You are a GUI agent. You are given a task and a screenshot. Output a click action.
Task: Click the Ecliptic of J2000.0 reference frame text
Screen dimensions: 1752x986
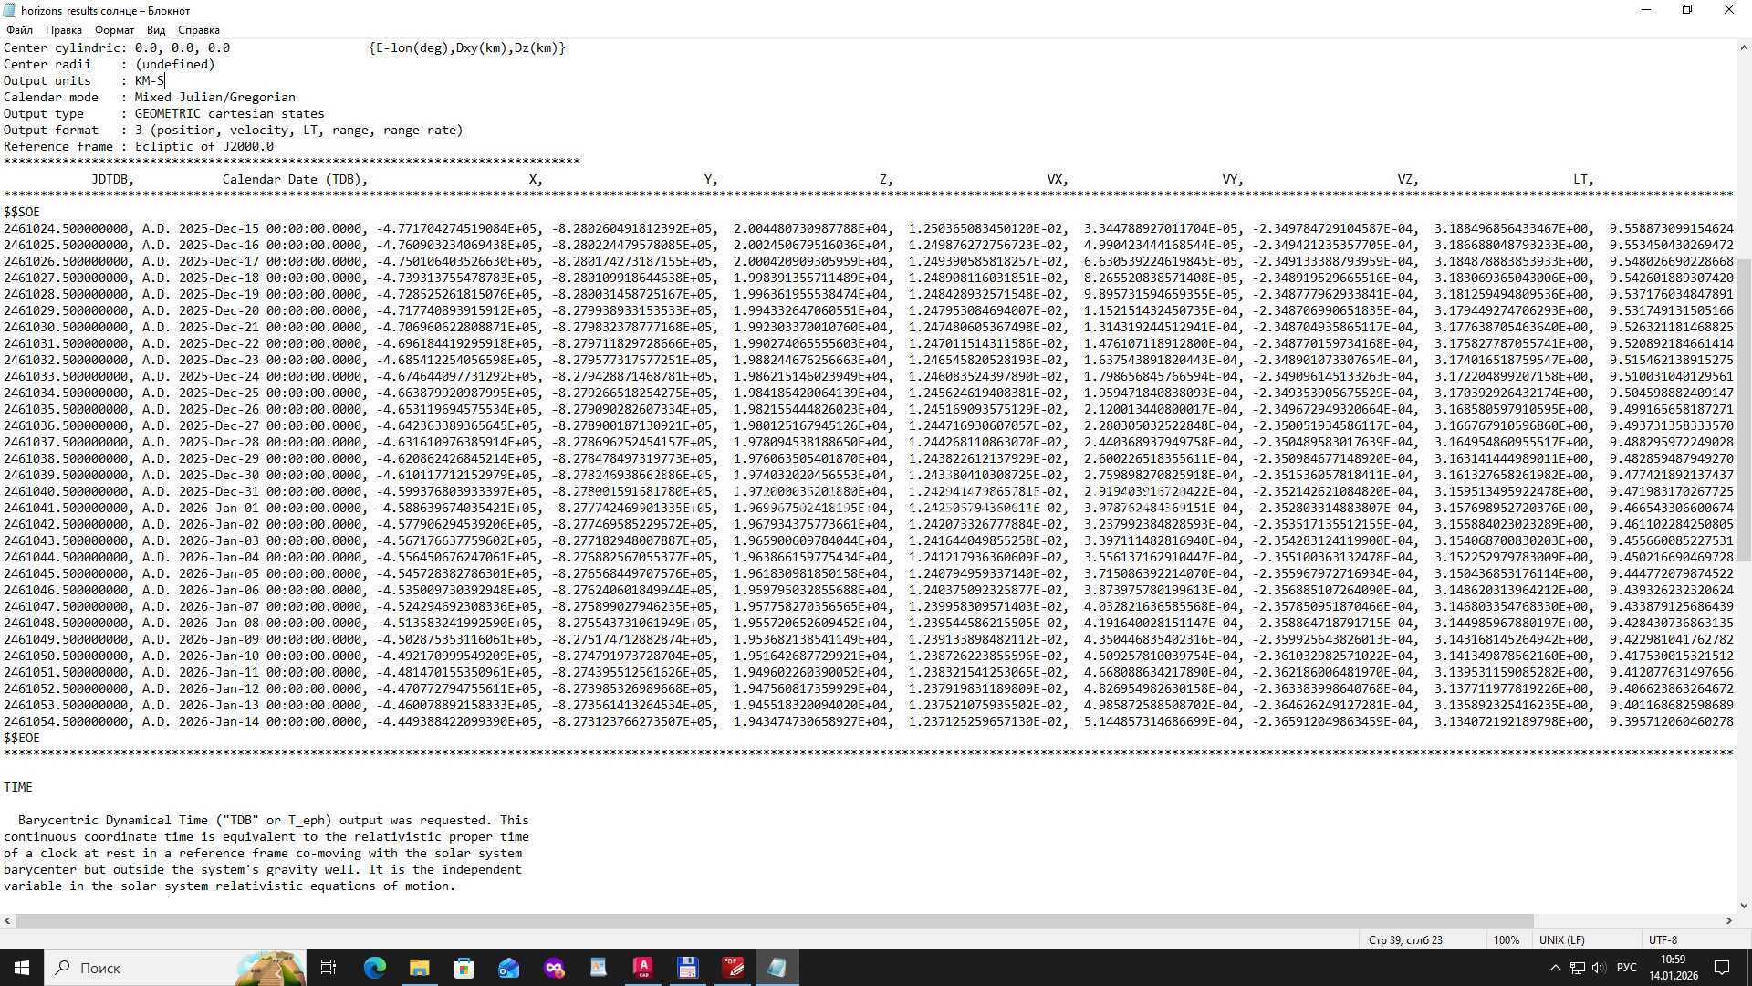coord(204,146)
